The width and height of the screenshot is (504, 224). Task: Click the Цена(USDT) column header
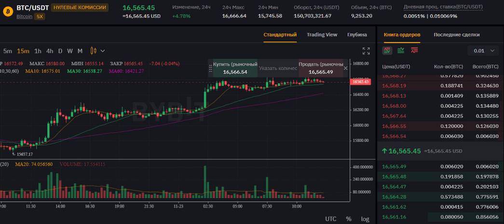pos(396,67)
